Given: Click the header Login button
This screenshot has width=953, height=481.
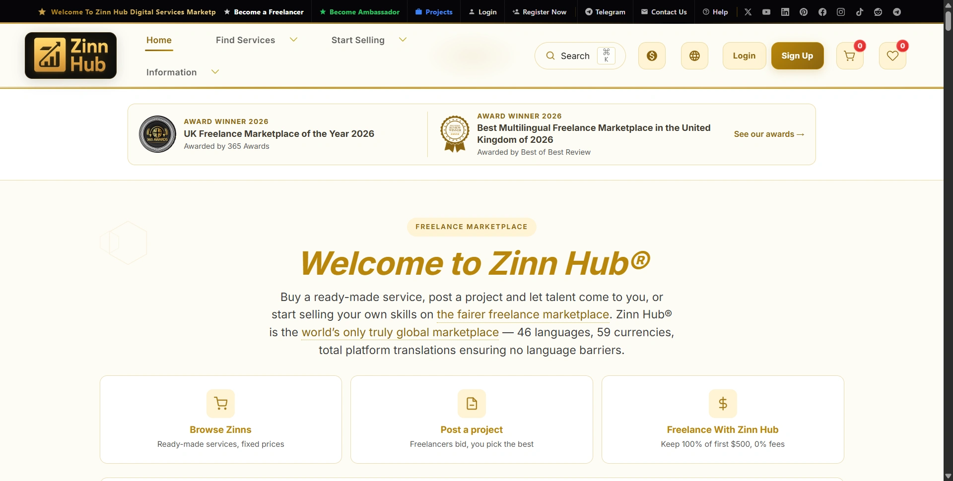Looking at the screenshot, I should click(744, 56).
